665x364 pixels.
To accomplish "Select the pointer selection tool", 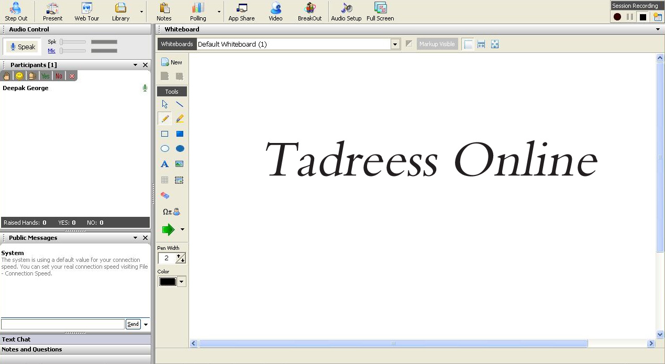I will click(x=165, y=104).
